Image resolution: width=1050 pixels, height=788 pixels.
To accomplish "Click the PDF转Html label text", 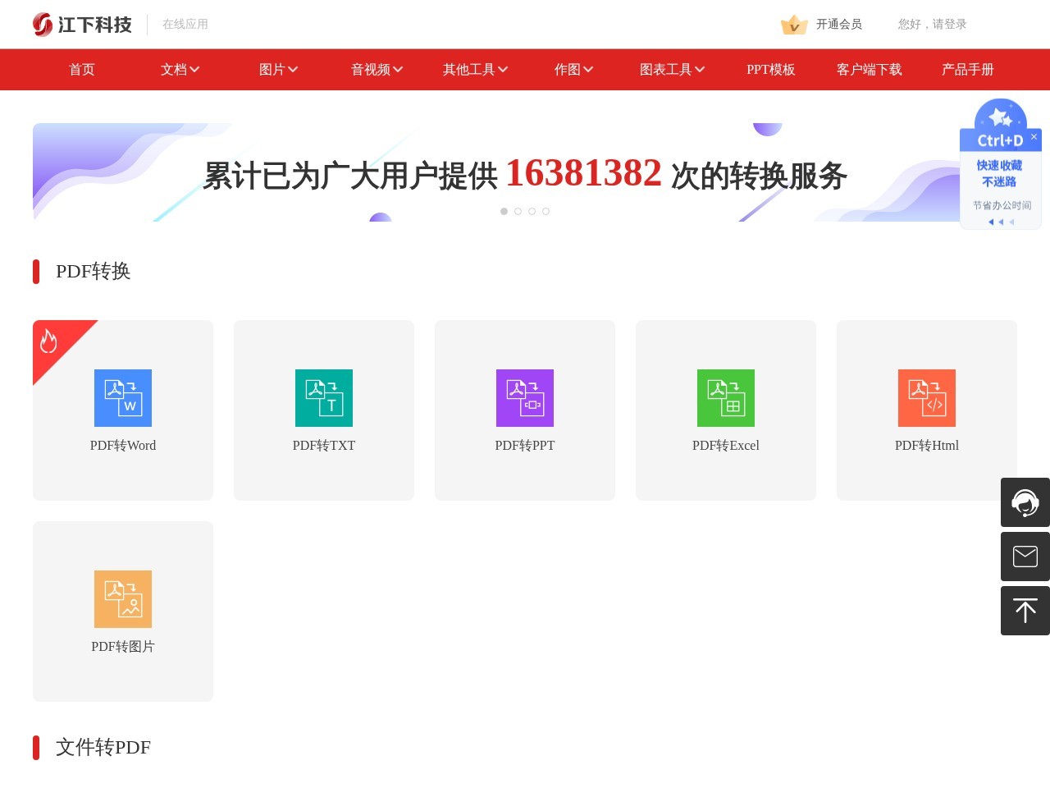I will click(927, 446).
